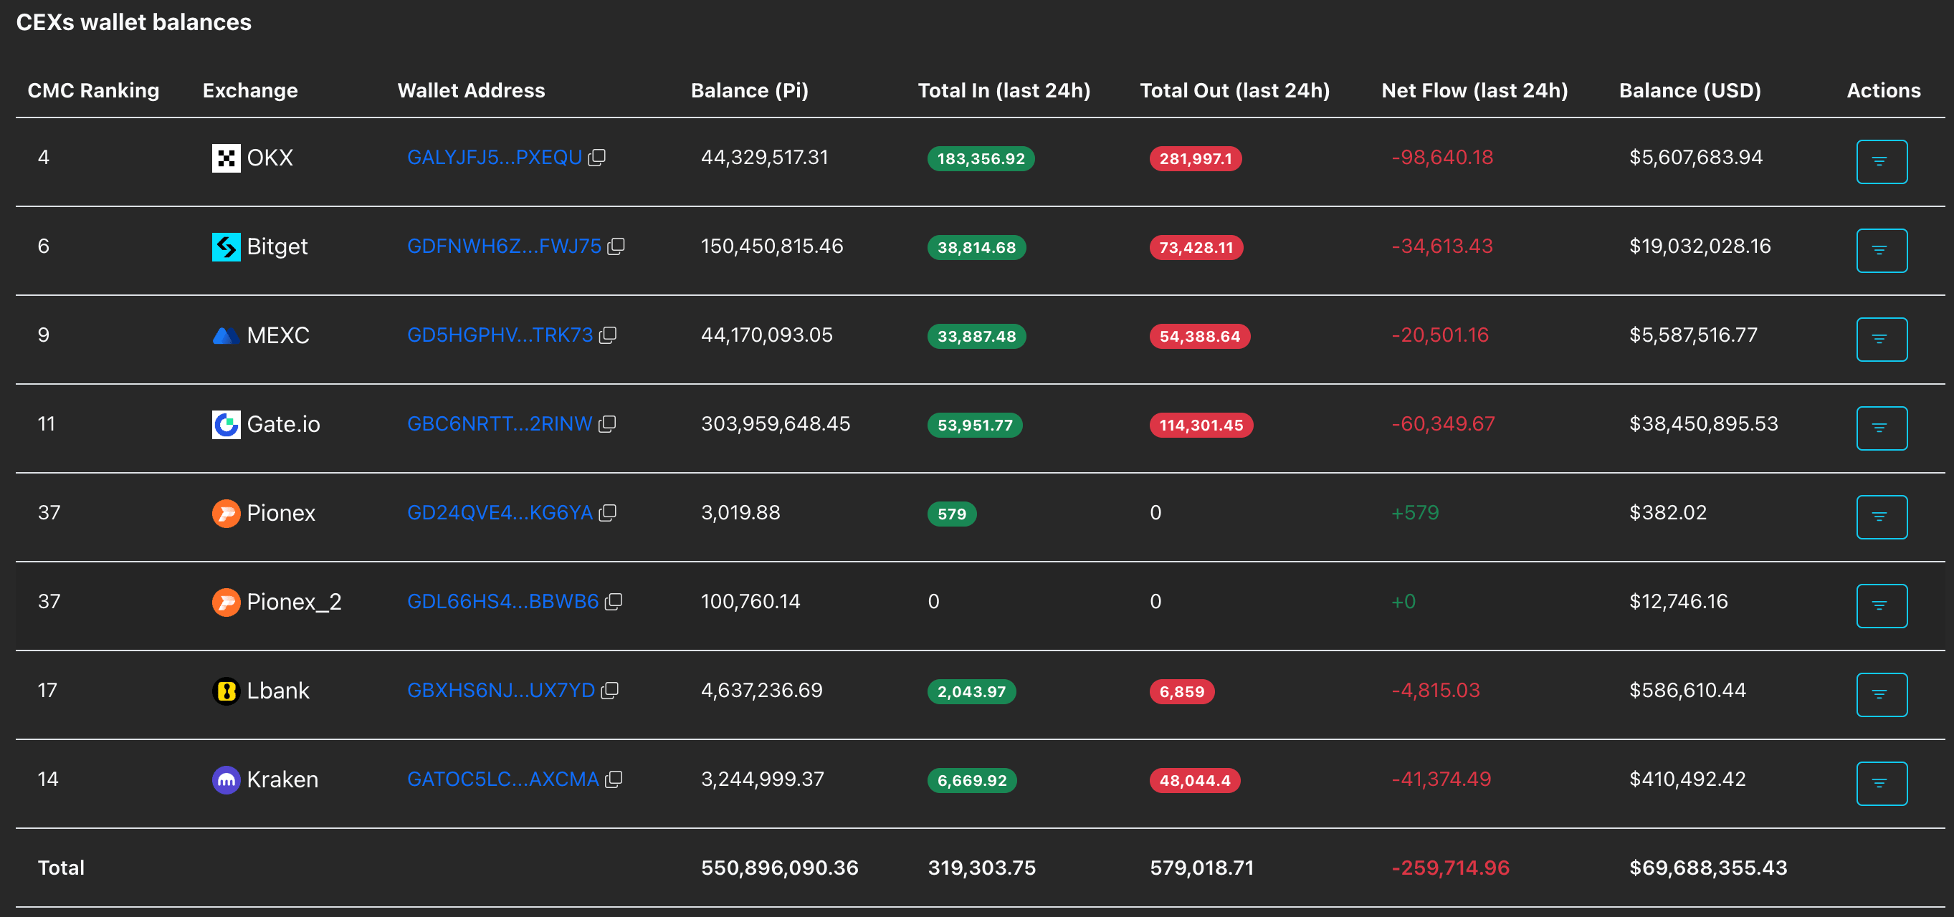
Task: Open the filter action for MEXC
Action: [1881, 339]
